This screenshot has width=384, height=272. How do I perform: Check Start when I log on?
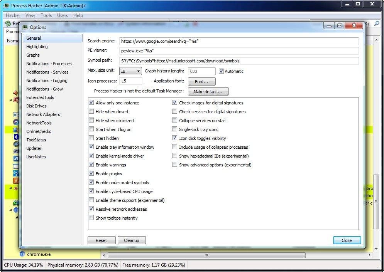[x=91, y=129]
